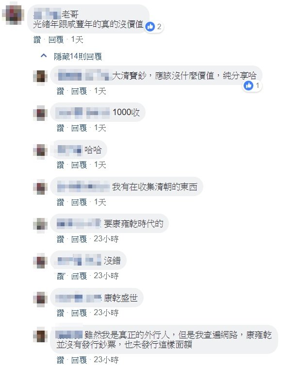The image size is (281, 368).
Task: Open avatar beside 1000收 reply
Action: click(x=40, y=113)
